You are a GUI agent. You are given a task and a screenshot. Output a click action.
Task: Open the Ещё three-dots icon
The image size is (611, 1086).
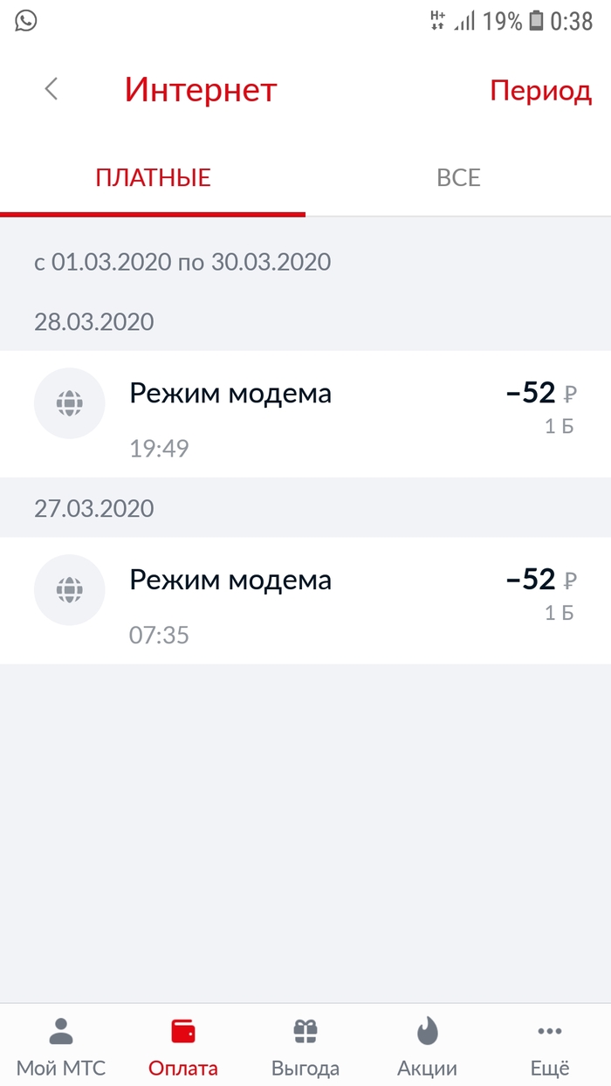[549, 1031]
